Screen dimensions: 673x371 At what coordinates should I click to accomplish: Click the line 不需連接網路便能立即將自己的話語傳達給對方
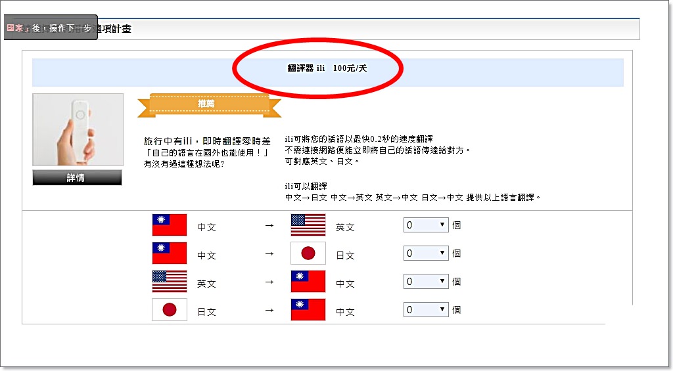click(x=378, y=150)
